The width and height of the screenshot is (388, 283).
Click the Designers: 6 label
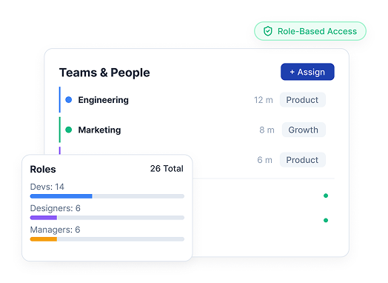[56, 208]
